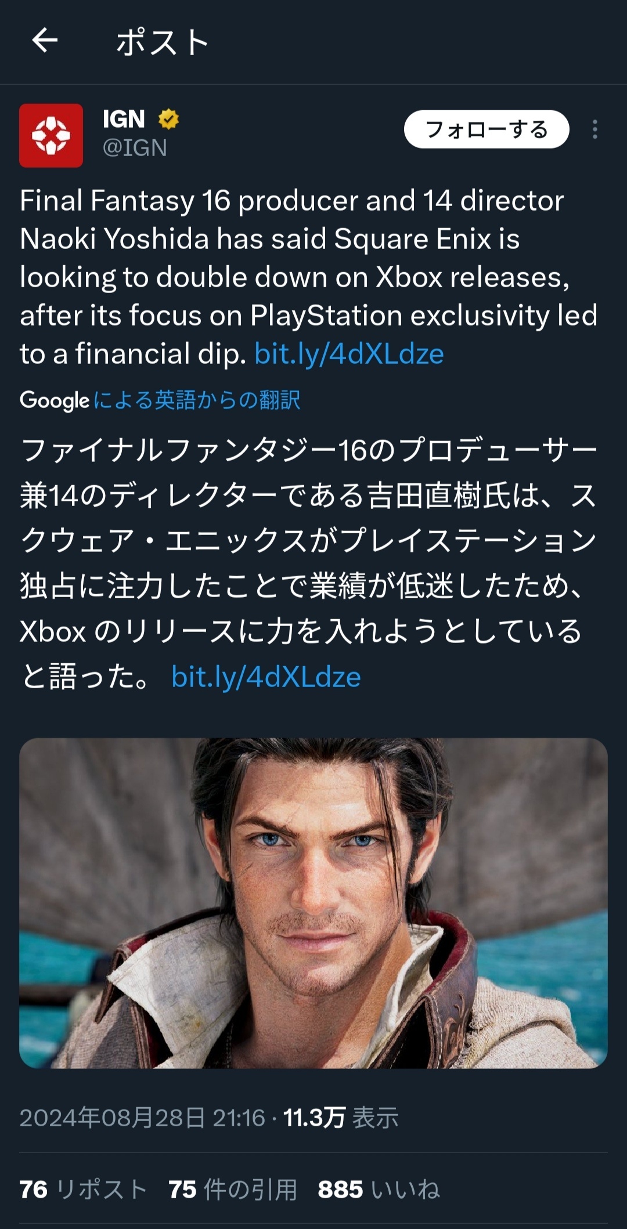The width and height of the screenshot is (627, 1229).
Task: Open bit.ly link in Japanese translation
Action: pos(266,677)
